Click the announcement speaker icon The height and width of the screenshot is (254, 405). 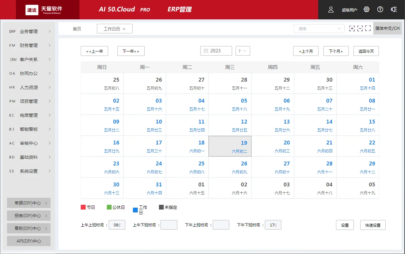coord(394,10)
